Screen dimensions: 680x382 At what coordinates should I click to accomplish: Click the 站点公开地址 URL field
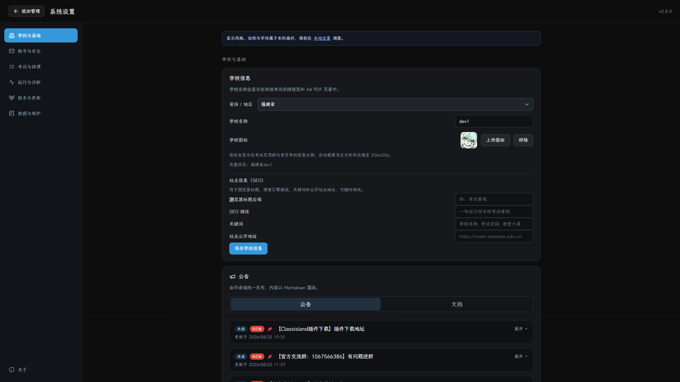pyautogui.click(x=494, y=236)
